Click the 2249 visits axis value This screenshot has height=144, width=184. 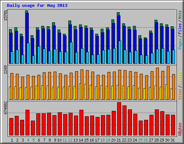coord(6,69)
